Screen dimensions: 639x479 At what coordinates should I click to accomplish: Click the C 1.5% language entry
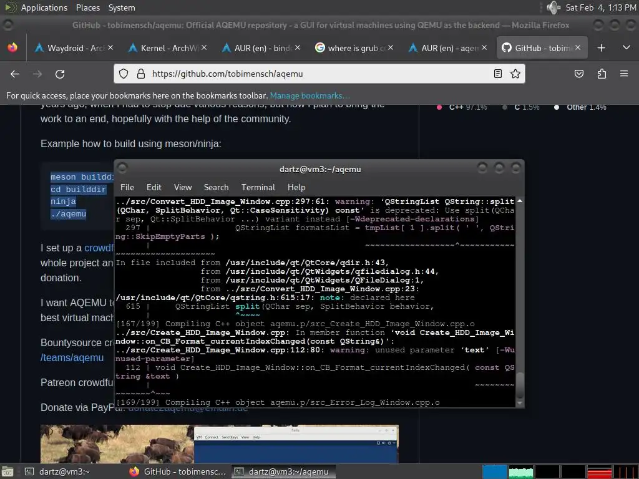pyautogui.click(x=521, y=107)
